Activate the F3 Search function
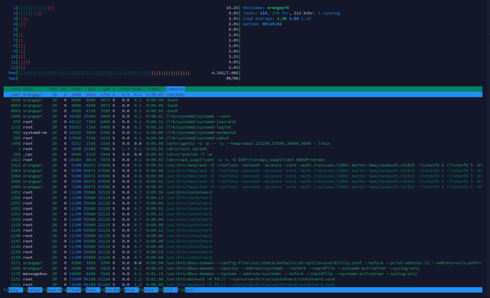 point(52,290)
